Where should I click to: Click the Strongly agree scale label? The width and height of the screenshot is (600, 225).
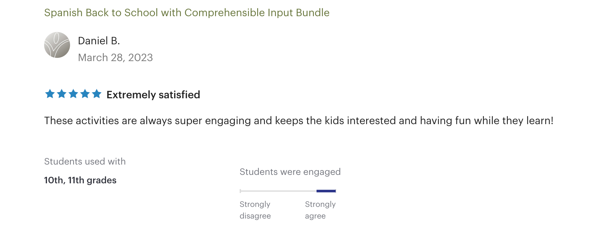(320, 210)
